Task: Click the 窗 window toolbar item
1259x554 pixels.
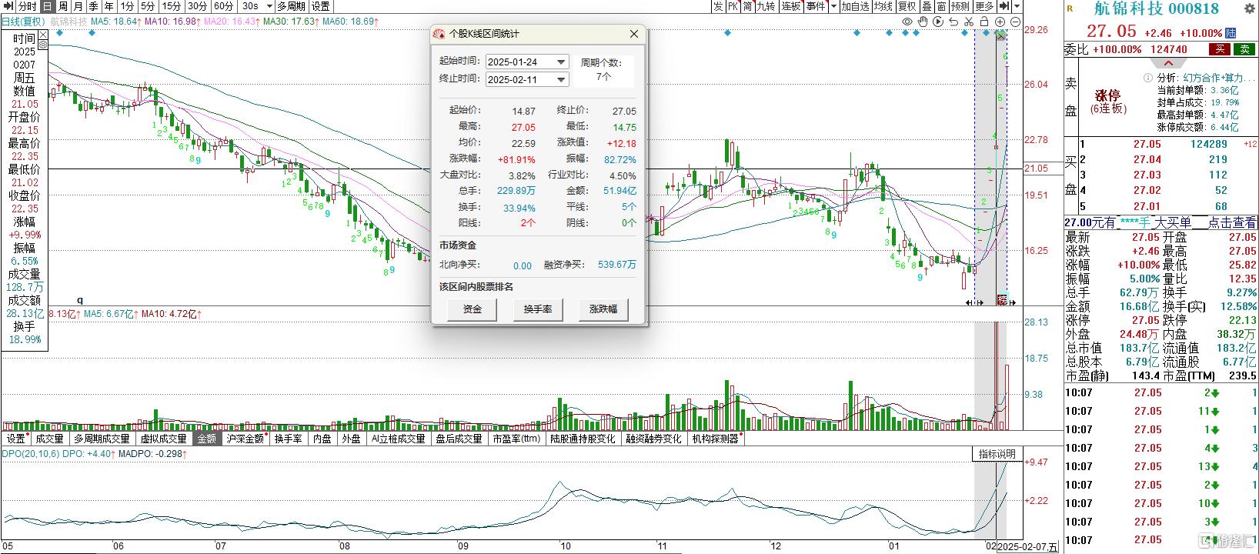Action: pyautogui.click(x=942, y=6)
